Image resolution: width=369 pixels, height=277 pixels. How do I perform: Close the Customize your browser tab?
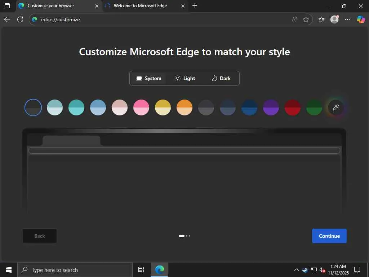click(x=97, y=6)
